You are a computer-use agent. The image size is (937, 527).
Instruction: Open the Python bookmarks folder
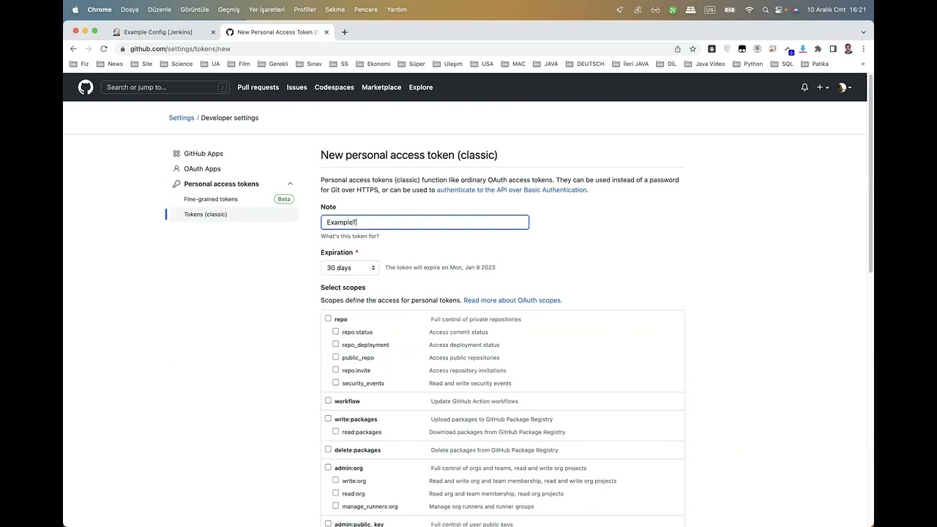coord(747,64)
